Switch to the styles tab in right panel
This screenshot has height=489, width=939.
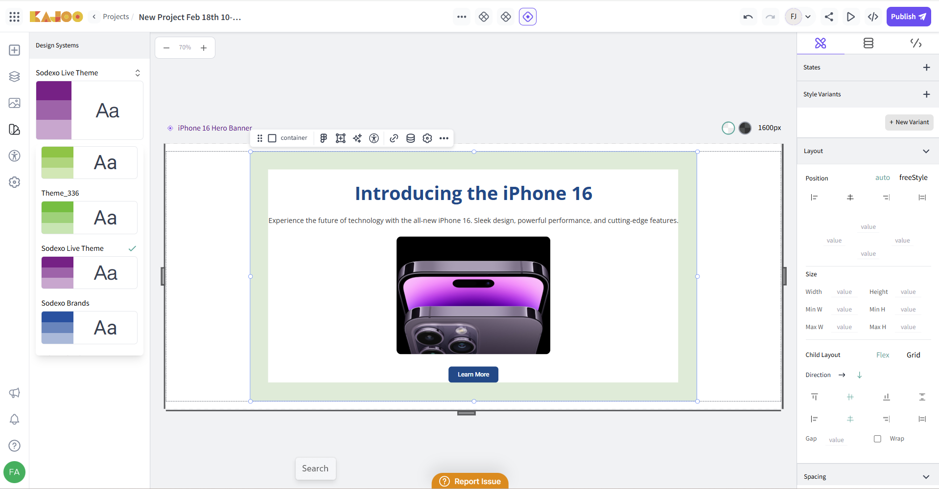pos(821,43)
